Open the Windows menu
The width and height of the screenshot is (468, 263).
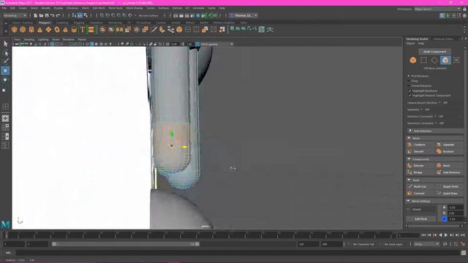pos(72,8)
